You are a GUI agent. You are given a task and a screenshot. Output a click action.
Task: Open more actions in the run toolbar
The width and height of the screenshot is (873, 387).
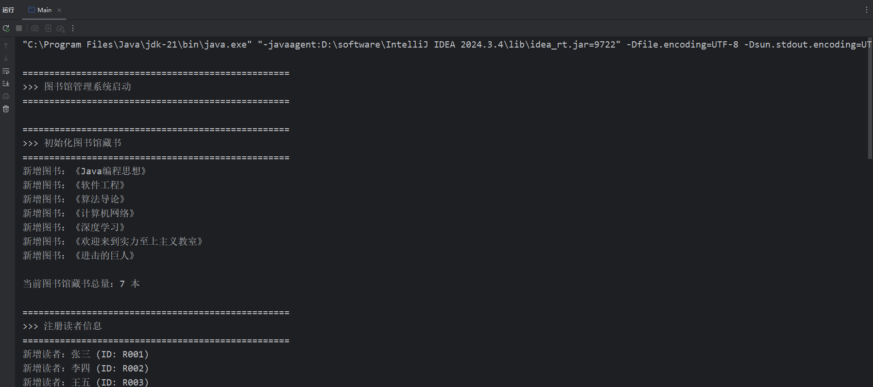(x=73, y=29)
